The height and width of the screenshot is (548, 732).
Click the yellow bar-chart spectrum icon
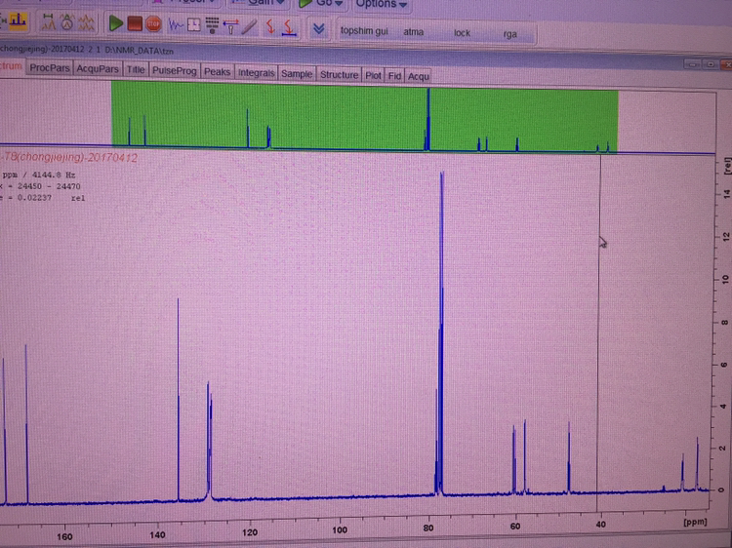coord(18,21)
